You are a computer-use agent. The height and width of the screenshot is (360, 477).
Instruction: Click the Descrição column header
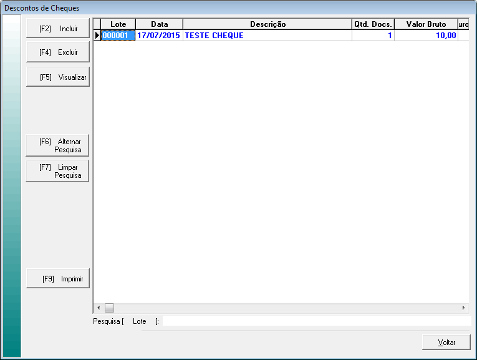click(267, 24)
